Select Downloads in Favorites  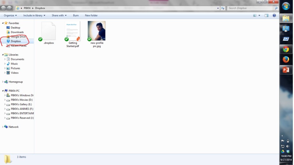tap(17, 32)
